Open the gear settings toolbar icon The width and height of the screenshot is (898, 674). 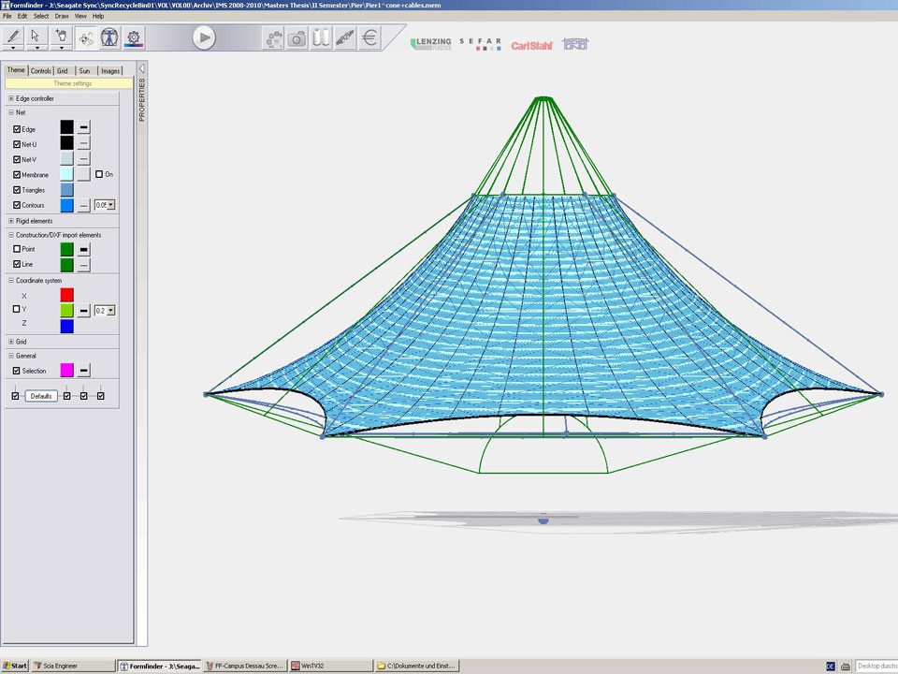(x=135, y=37)
